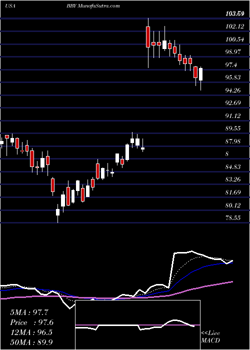Click the MACD inset chart panel
This screenshot has width=250, height=350.
click(x=137, y=325)
